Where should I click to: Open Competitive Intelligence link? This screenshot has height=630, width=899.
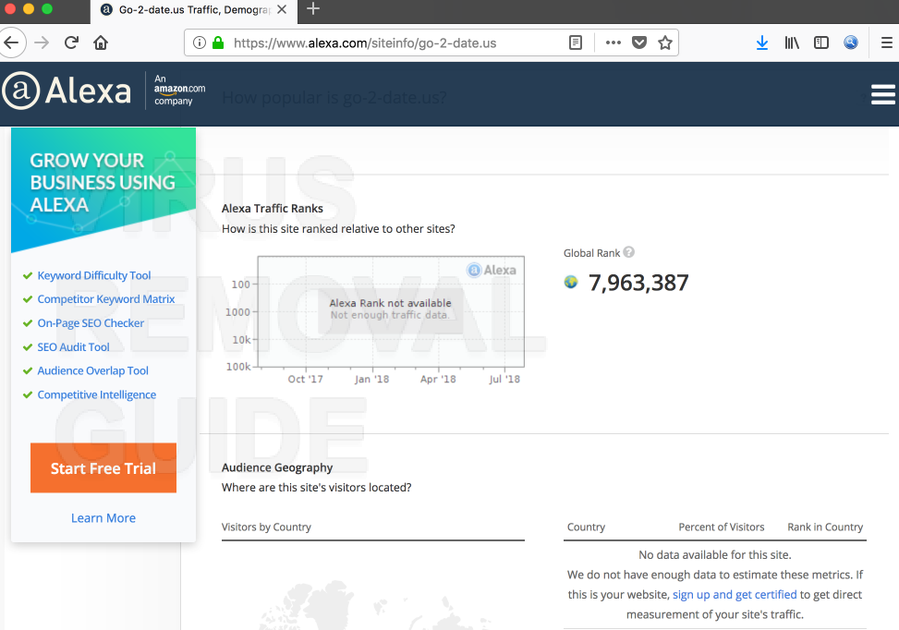pyautogui.click(x=96, y=395)
